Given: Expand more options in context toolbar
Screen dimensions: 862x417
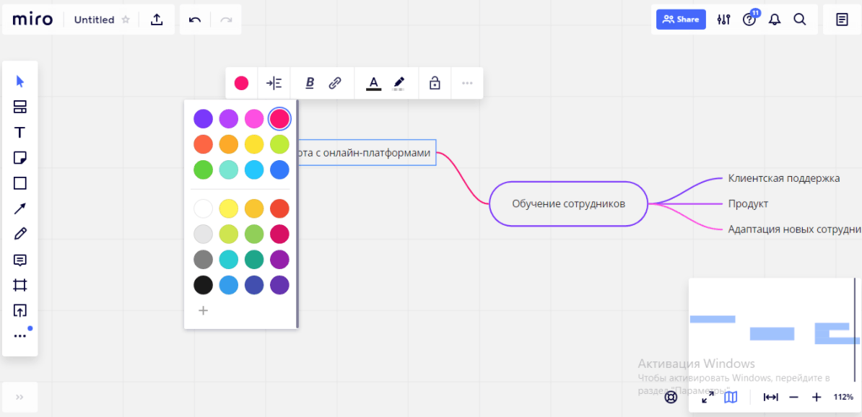Looking at the screenshot, I should coord(467,83).
